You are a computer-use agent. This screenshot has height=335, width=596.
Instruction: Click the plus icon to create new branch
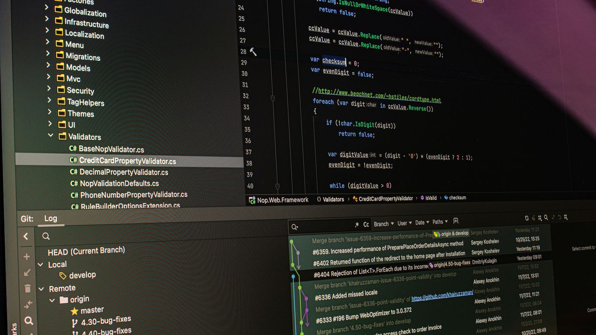[x=27, y=256]
